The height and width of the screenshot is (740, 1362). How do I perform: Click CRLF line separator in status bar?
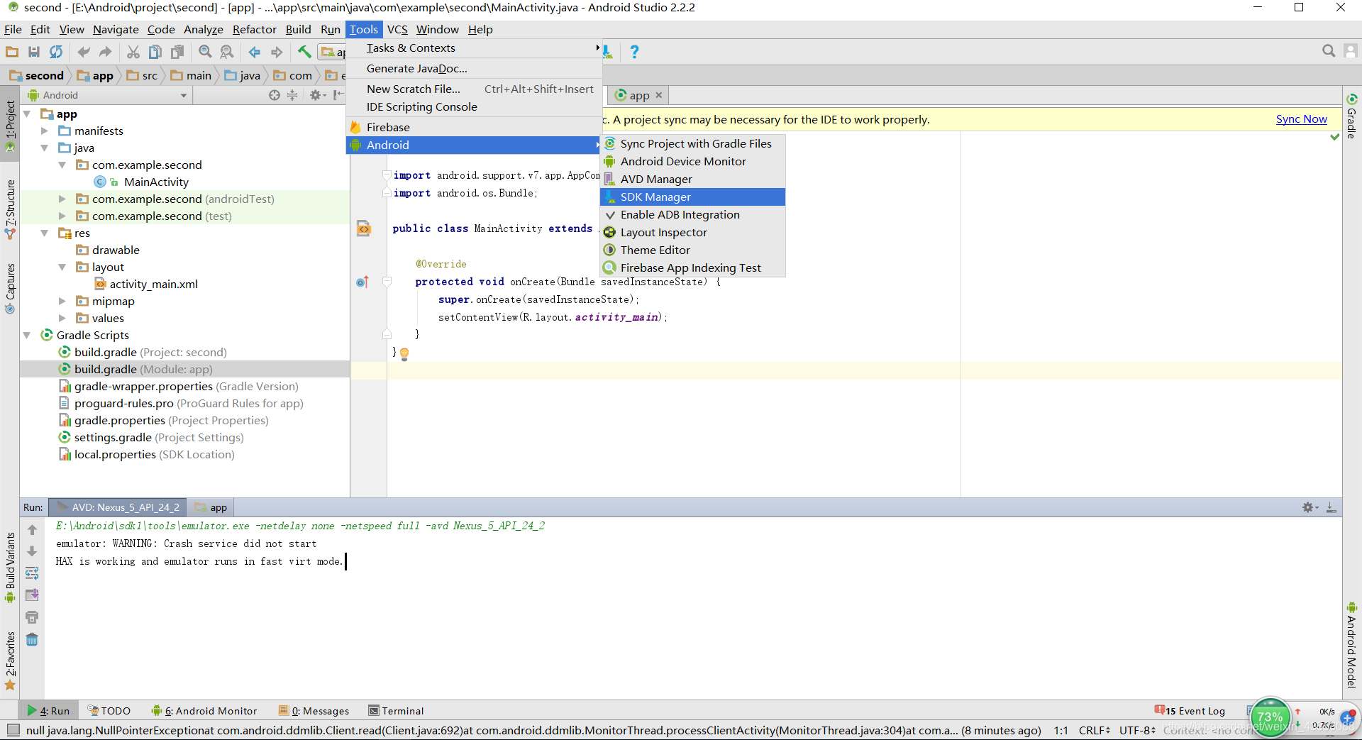coord(1094,730)
